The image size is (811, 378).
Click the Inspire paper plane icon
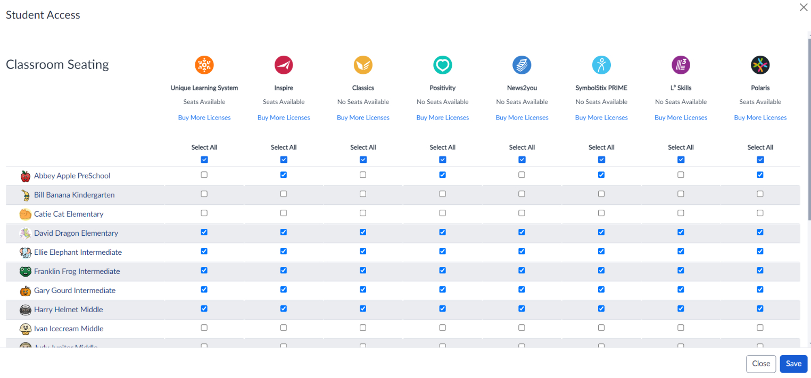[284, 65]
